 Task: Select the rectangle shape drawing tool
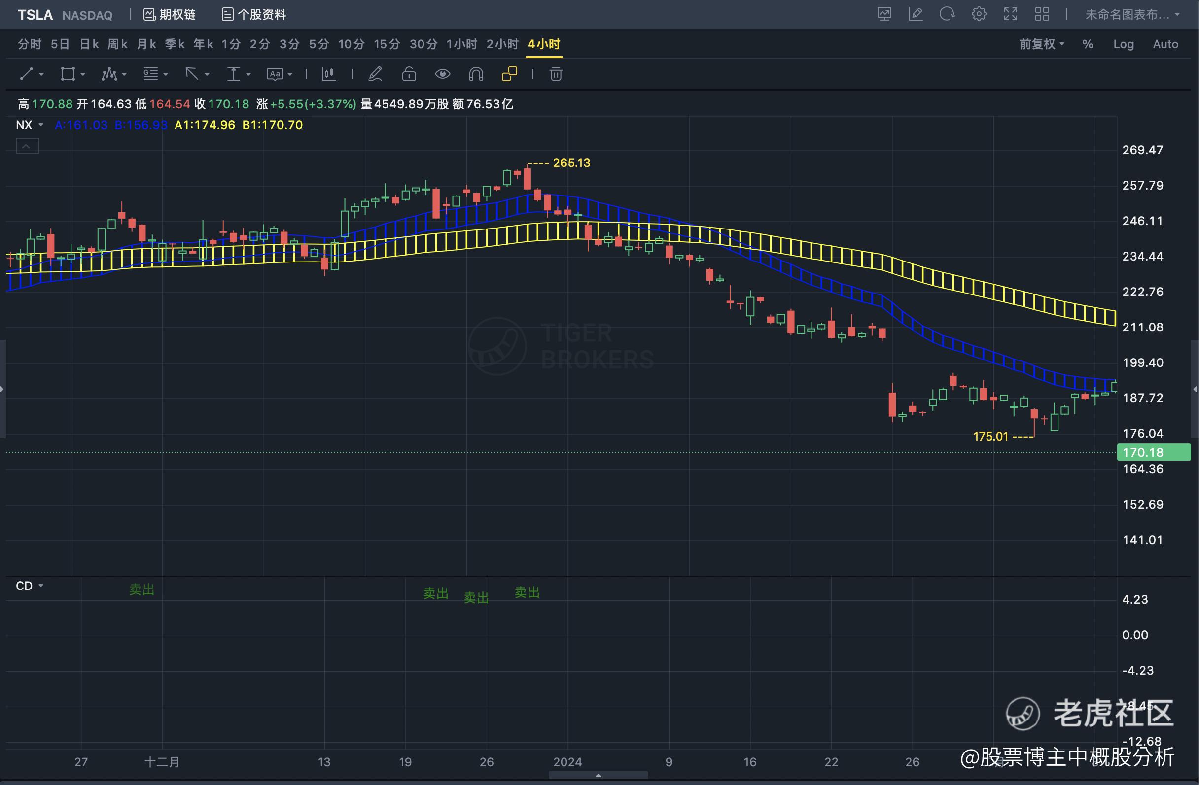(x=68, y=74)
